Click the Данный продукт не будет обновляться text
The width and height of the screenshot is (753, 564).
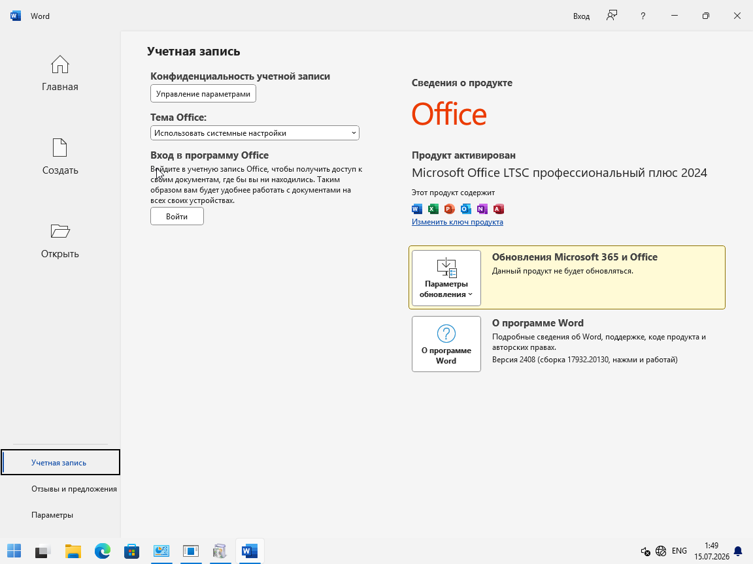click(x=562, y=271)
